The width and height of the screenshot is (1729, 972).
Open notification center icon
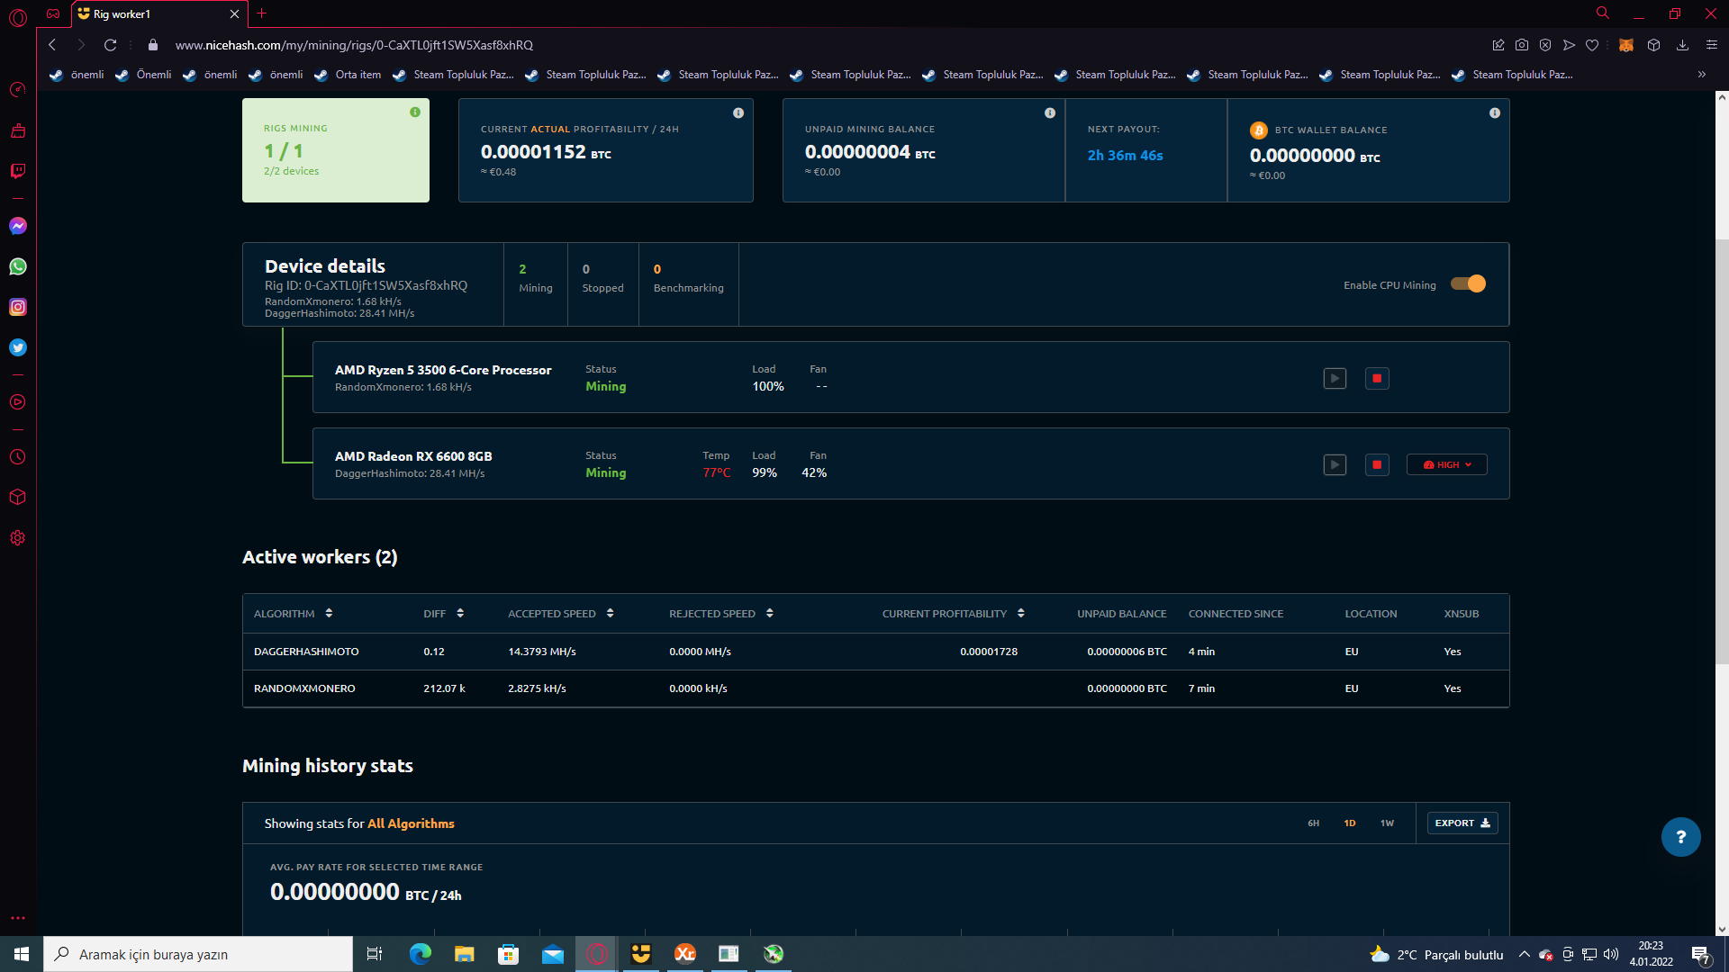tap(1700, 955)
